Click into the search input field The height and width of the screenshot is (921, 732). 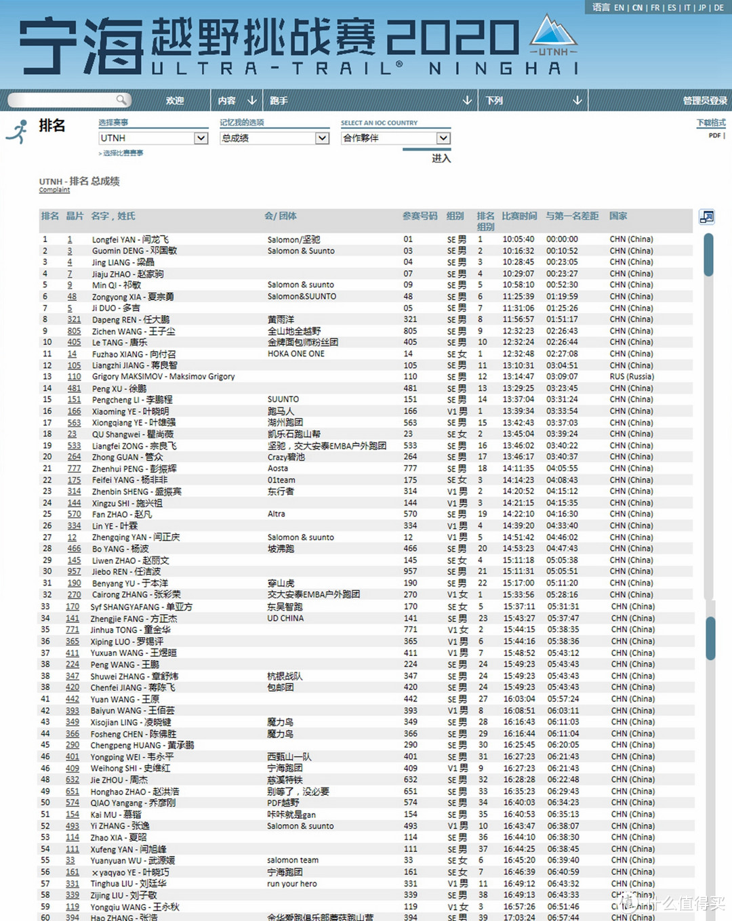(x=62, y=100)
